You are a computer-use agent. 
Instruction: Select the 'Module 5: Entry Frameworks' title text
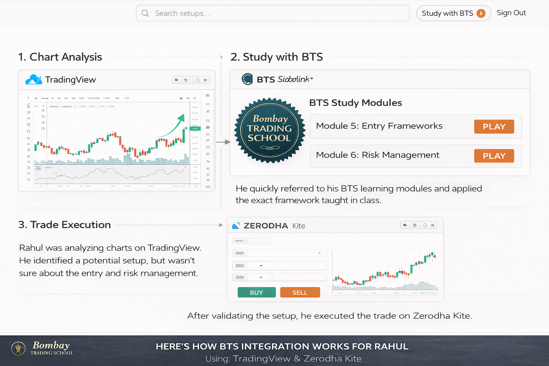click(379, 126)
